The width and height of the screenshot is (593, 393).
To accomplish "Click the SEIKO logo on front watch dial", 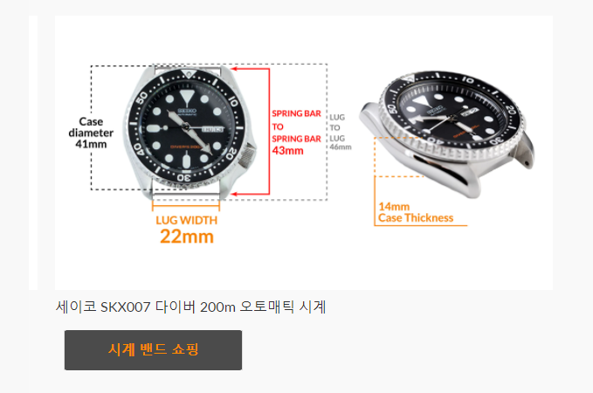I will [187, 111].
